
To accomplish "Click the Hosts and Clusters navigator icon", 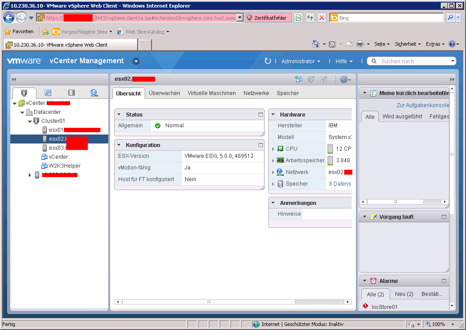I will click(24, 93).
